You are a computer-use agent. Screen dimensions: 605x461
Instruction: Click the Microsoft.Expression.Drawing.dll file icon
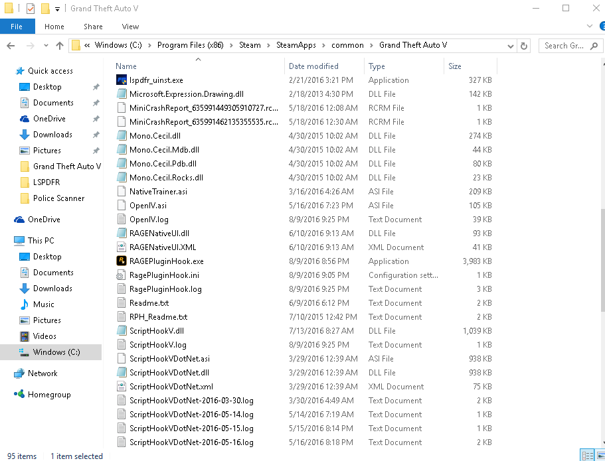pos(121,94)
